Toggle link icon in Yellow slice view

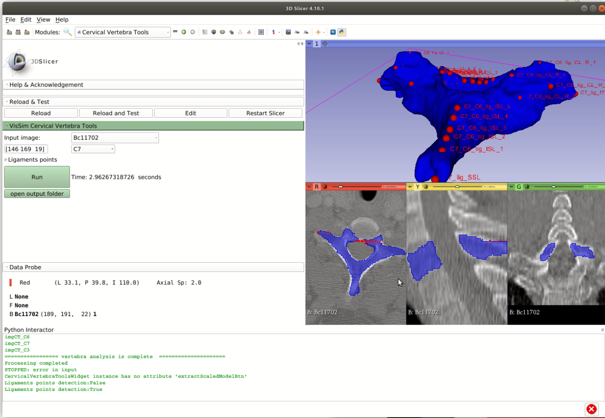tap(426, 187)
